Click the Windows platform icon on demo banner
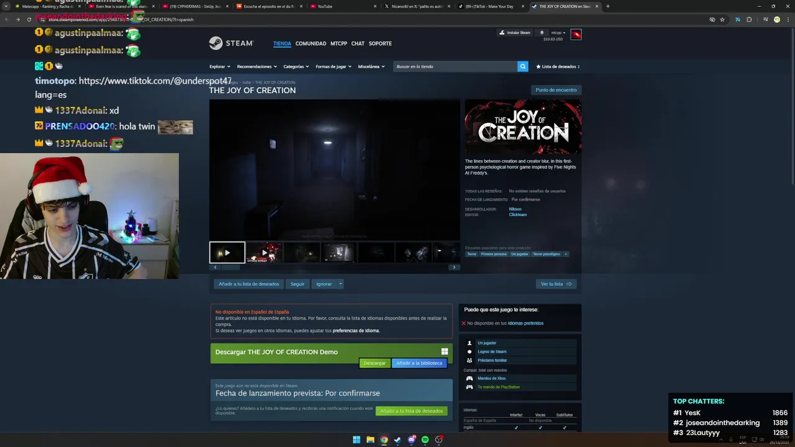 coord(445,351)
